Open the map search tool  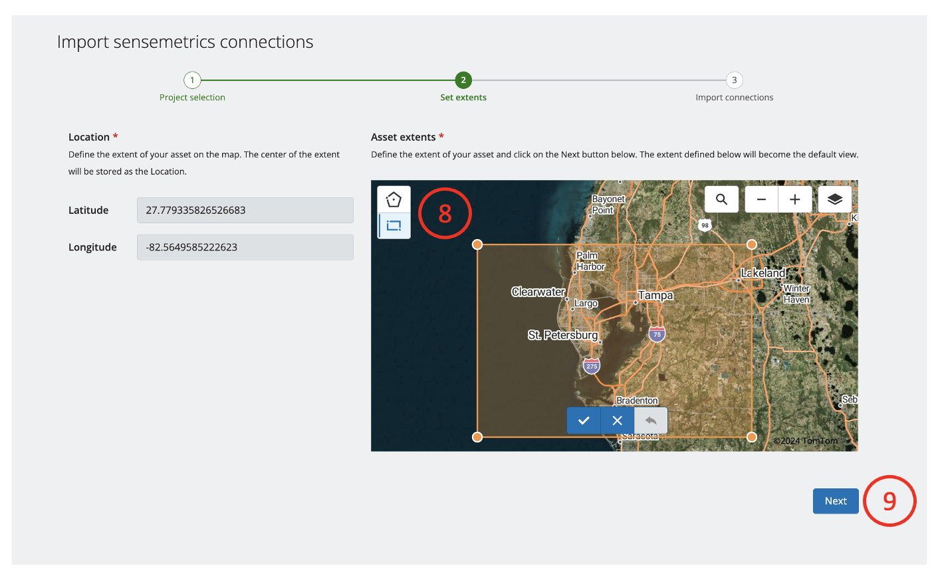721,199
